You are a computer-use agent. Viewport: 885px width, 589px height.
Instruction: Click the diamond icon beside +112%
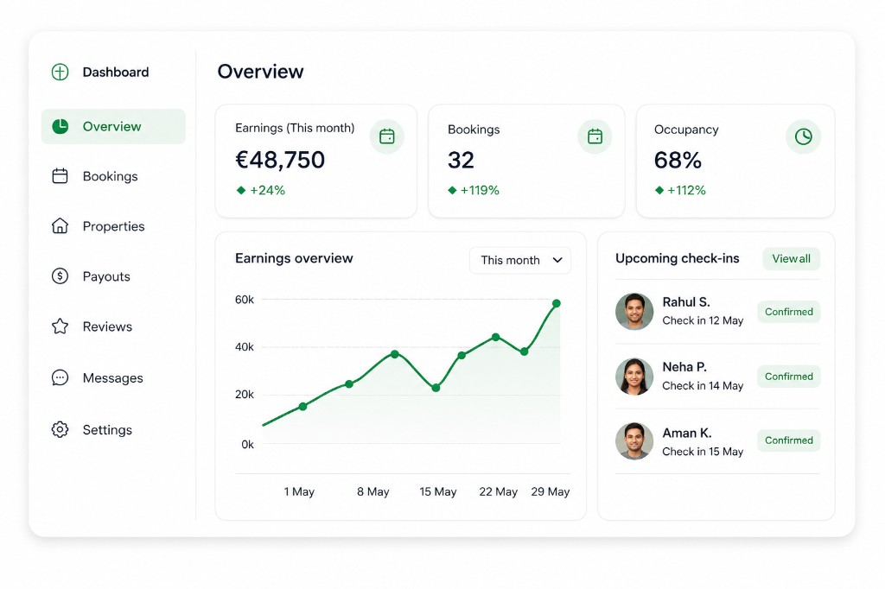[659, 190]
